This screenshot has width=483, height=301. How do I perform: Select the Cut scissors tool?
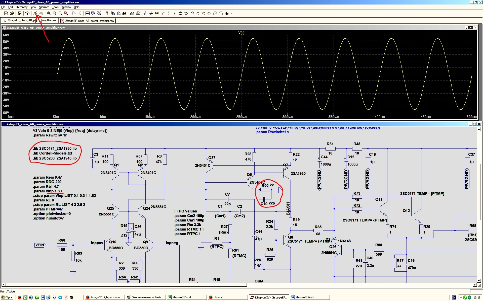[107, 13]
